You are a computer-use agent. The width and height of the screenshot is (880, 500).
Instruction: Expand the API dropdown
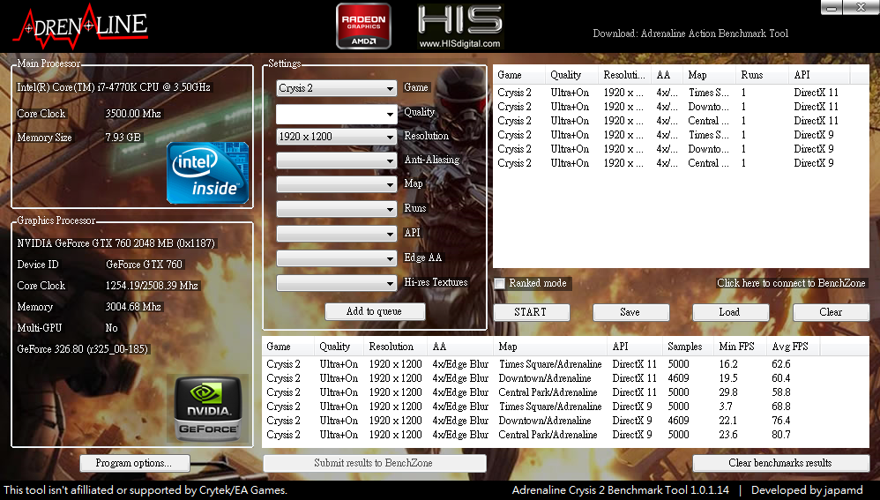point(337,234)
